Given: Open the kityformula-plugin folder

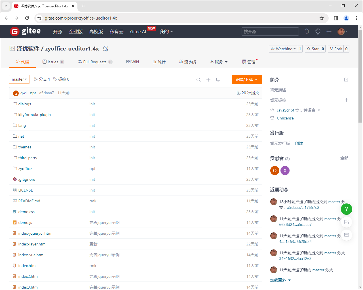Looking at the screenshot, I should [x=35, y=115].
